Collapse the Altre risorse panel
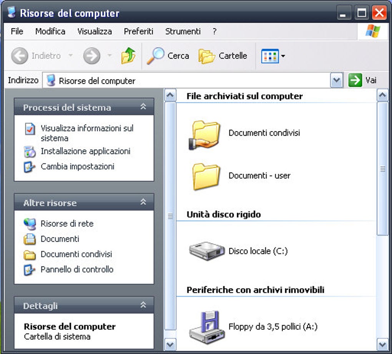Image resolution: width=392 pixels, height=354 pixels. point(143,202)
